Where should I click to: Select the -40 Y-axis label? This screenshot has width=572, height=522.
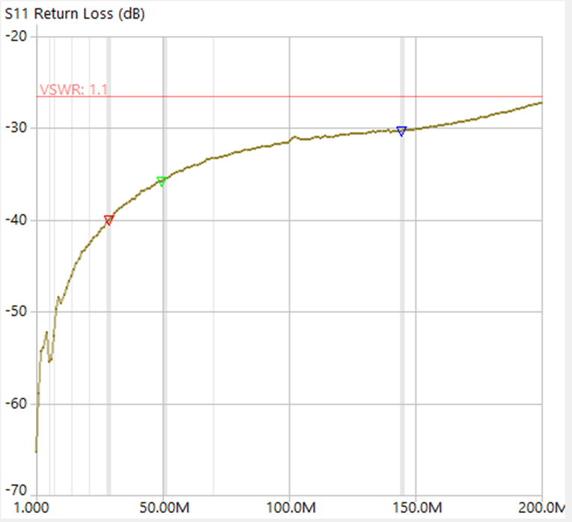[x=16, y=220]
